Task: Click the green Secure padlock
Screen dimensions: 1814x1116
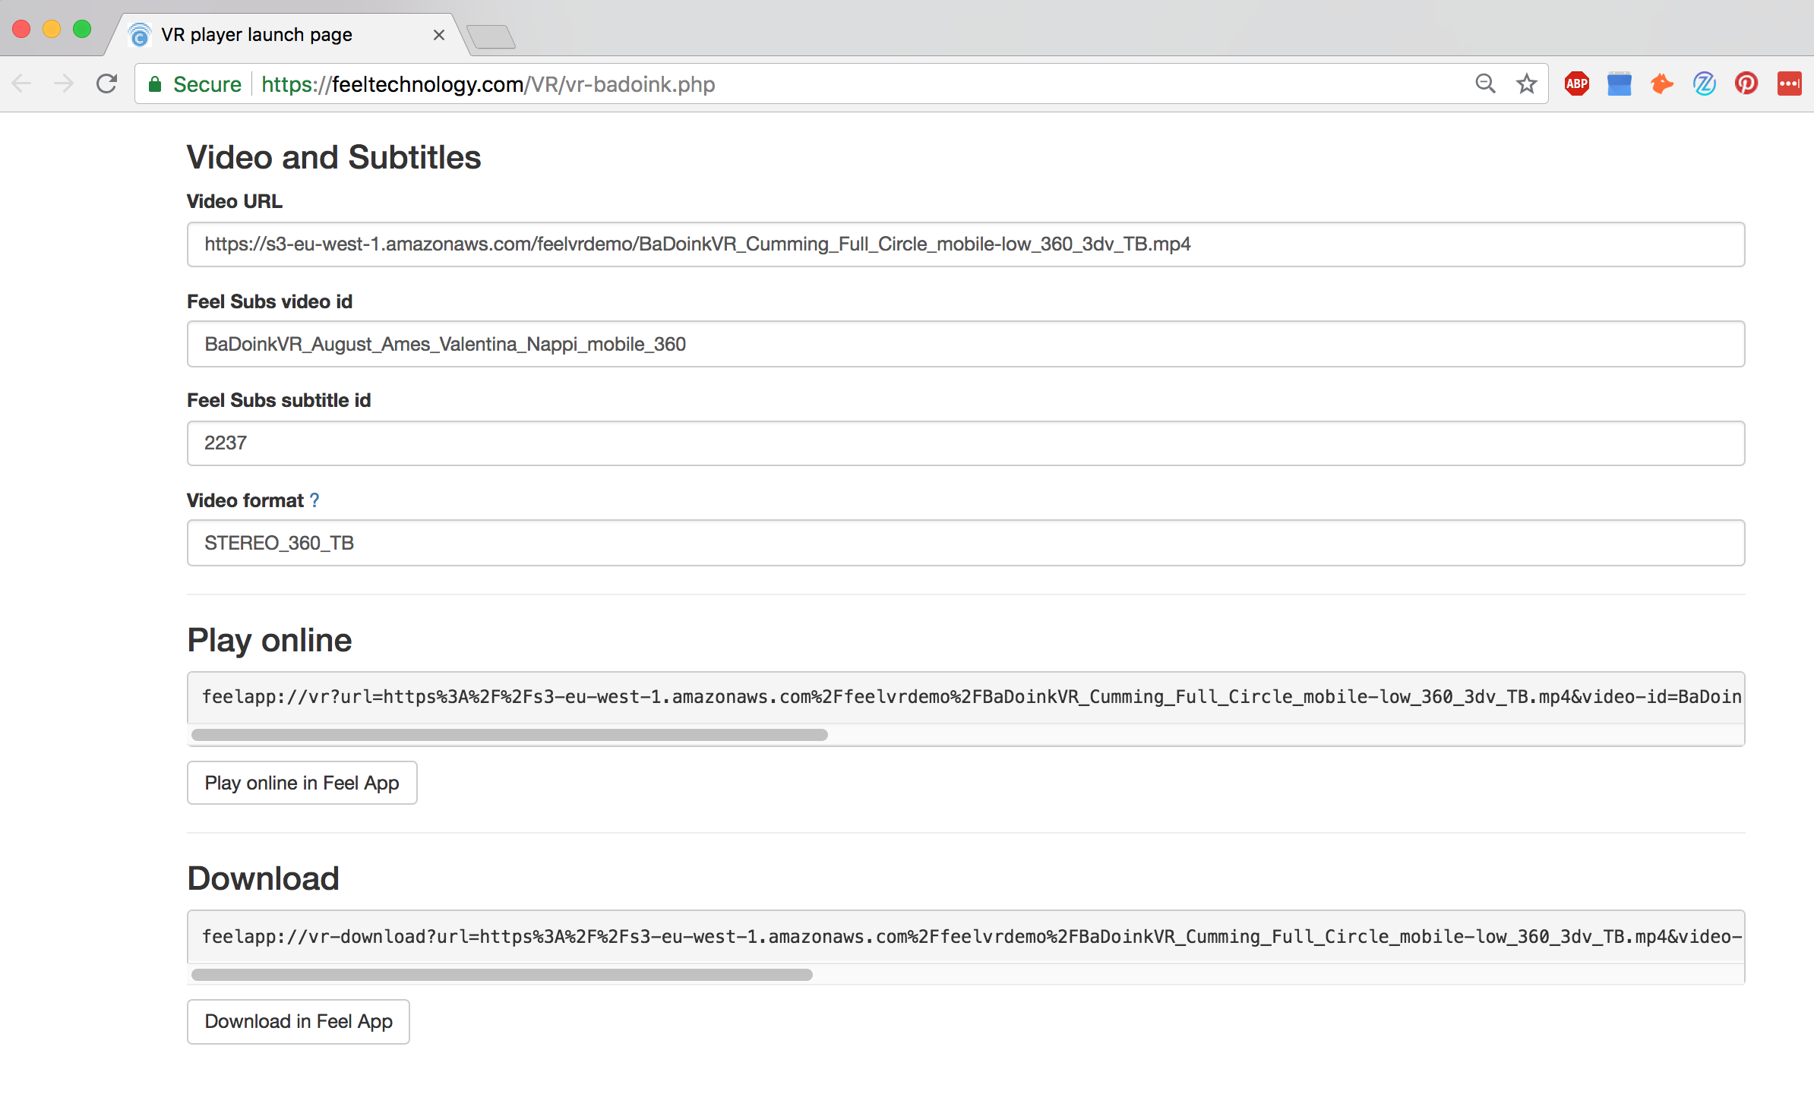Action: (155, 84)
